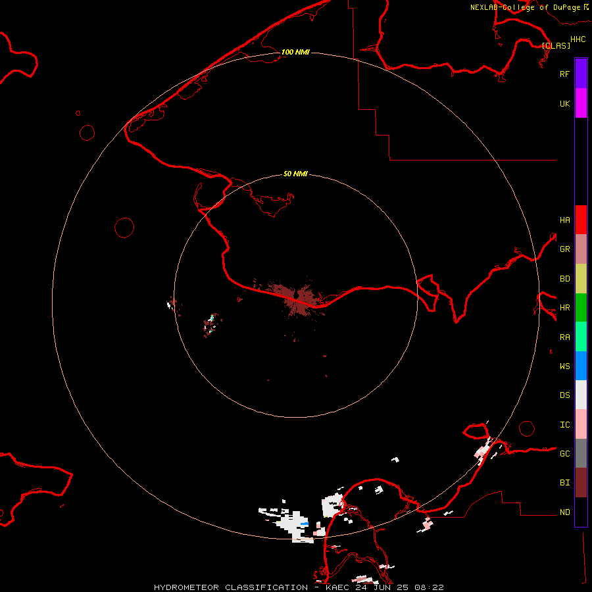The height and width of the screenshot is (592, 592).
Task: Click the GR legend label
Action: [x=564, y=249]
